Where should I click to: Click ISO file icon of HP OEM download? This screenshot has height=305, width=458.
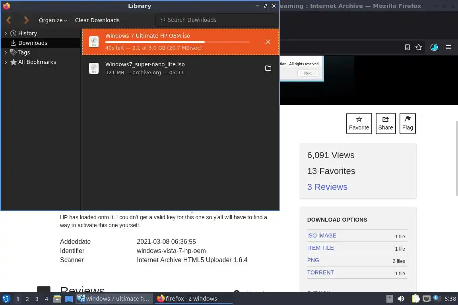coord(94,42)
